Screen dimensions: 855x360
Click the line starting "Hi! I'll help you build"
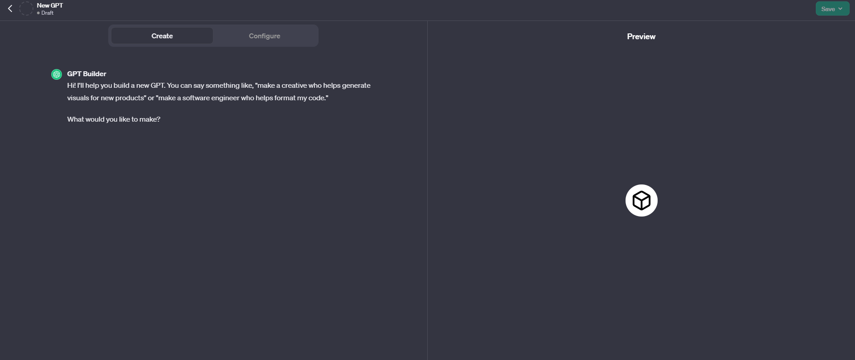pos(219,86)
